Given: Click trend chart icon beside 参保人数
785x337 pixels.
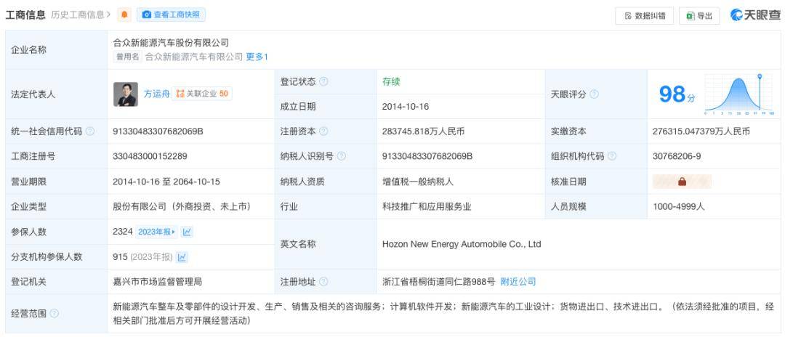Looking at the screenshot, I should (x=187, y=232).
